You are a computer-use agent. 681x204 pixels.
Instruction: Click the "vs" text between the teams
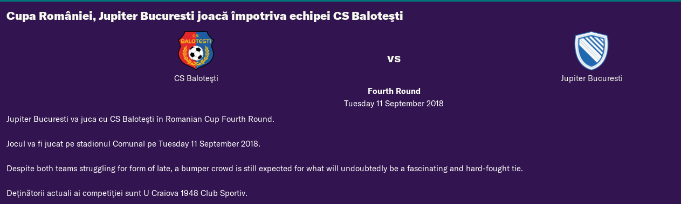(394, 59)
